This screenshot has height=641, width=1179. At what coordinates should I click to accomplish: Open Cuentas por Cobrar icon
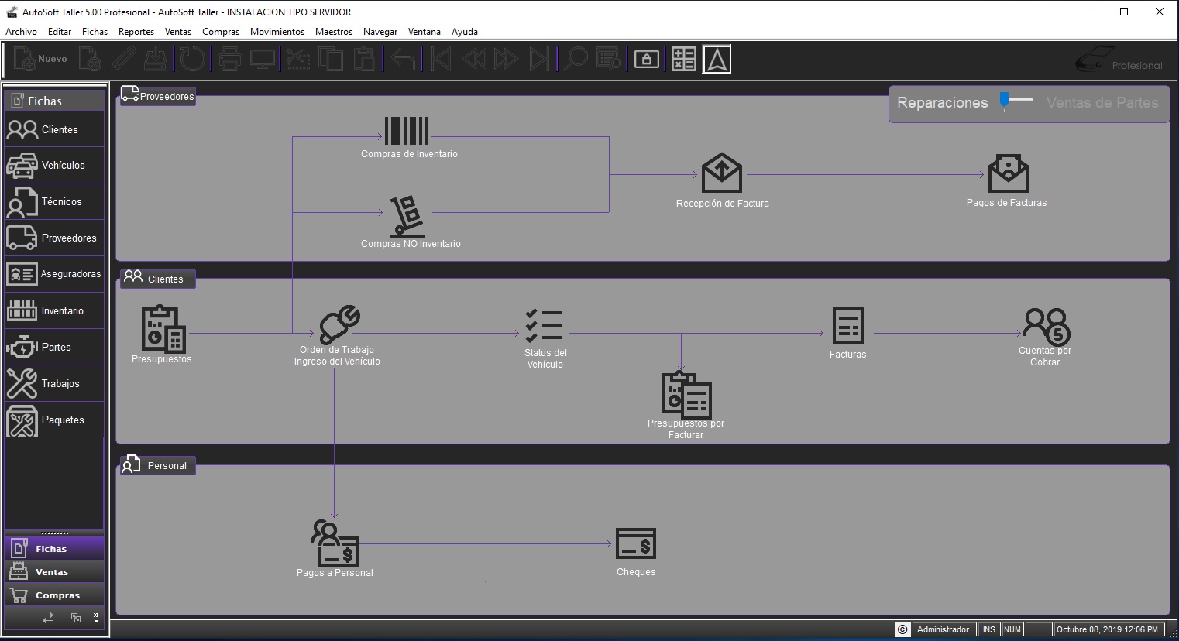[x=1047, y=327]
